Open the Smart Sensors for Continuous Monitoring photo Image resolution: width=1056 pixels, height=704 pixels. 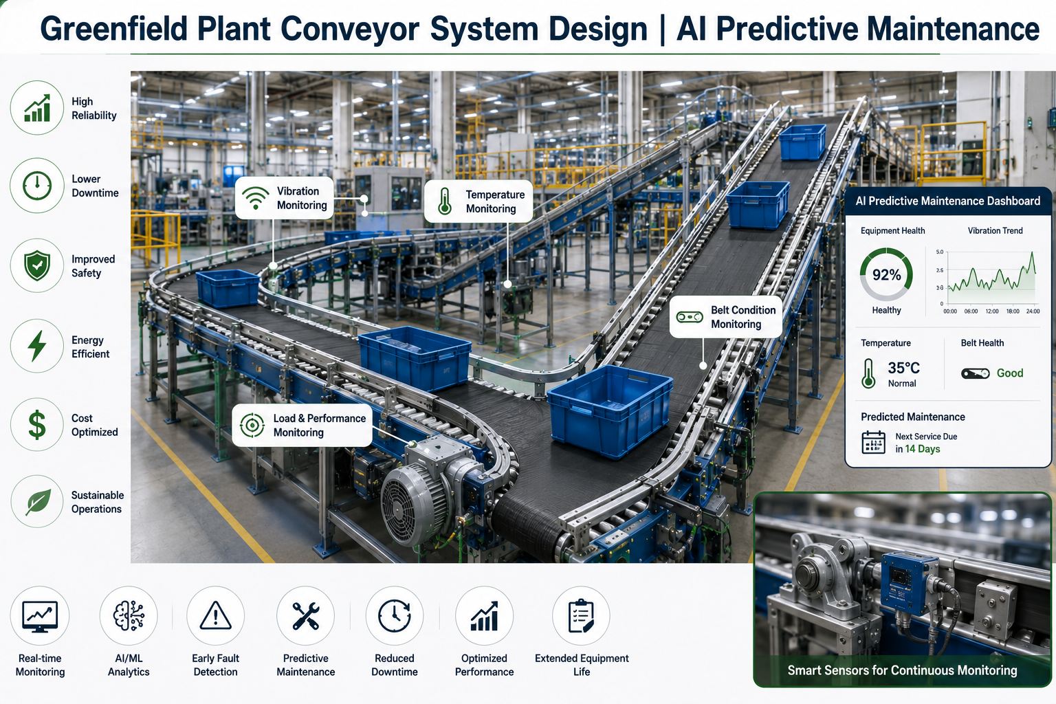click(x=903, y=589)
